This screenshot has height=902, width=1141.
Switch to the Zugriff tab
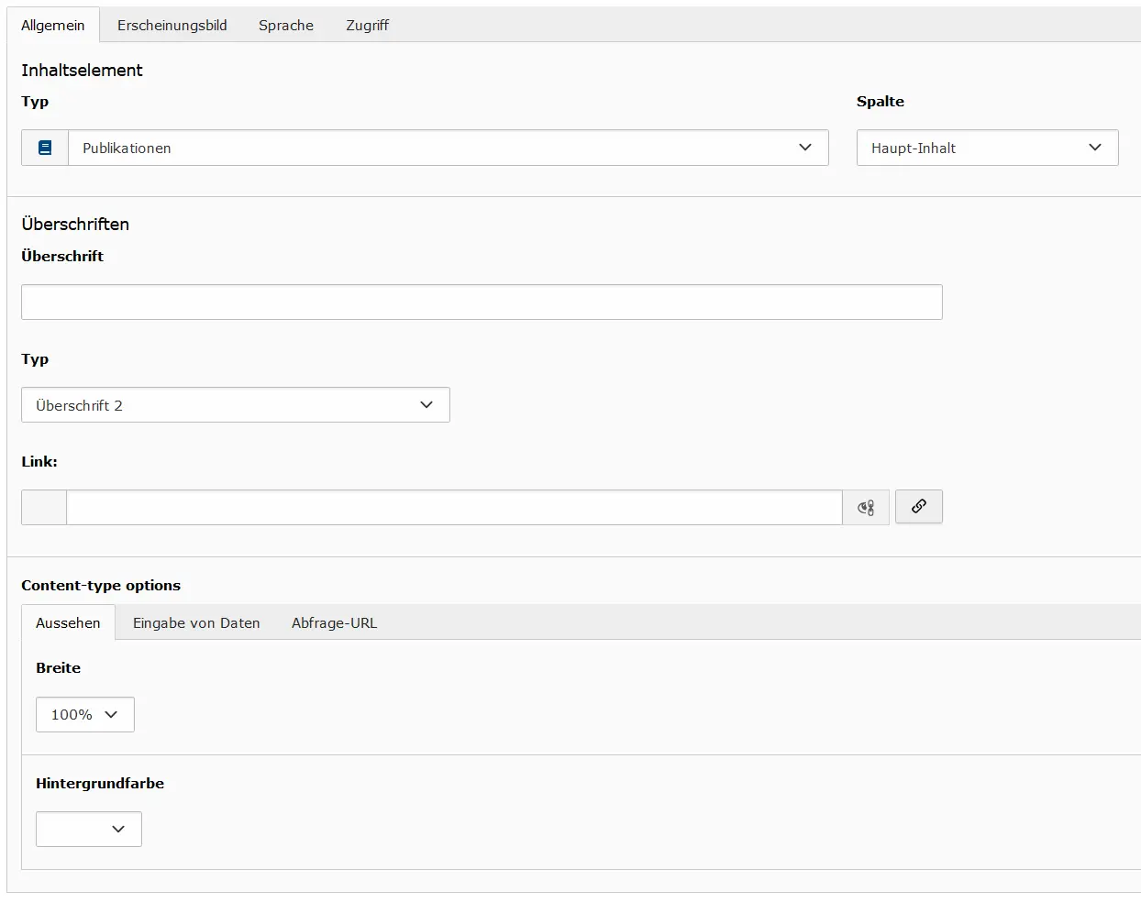(367, 25)
